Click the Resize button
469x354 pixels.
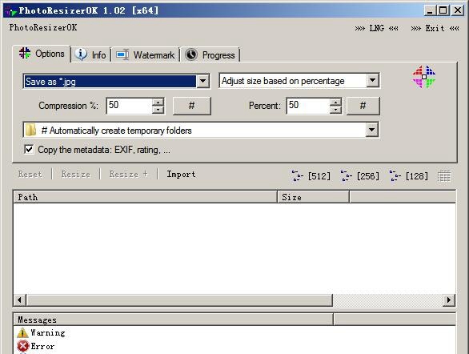coord(76,174)
